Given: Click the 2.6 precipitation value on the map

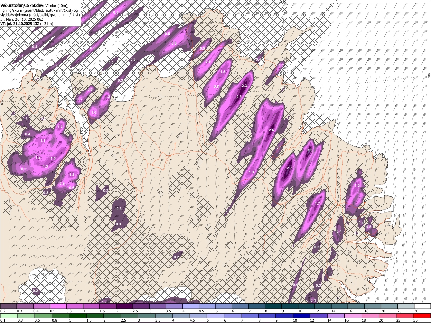Looking at the screenshot, I should click(x=272, y=130).
